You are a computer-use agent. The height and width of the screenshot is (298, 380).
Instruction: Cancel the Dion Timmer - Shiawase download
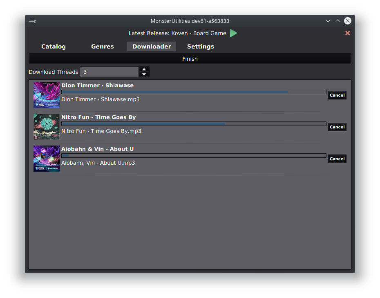coord(337,95)
